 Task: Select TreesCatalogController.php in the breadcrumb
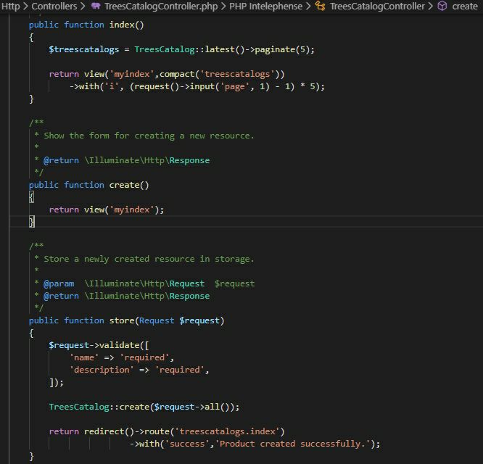pyautogui.click(x=161, y=6)
